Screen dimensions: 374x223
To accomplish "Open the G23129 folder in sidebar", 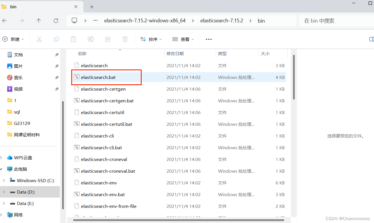I will click(x=22, y=123).
